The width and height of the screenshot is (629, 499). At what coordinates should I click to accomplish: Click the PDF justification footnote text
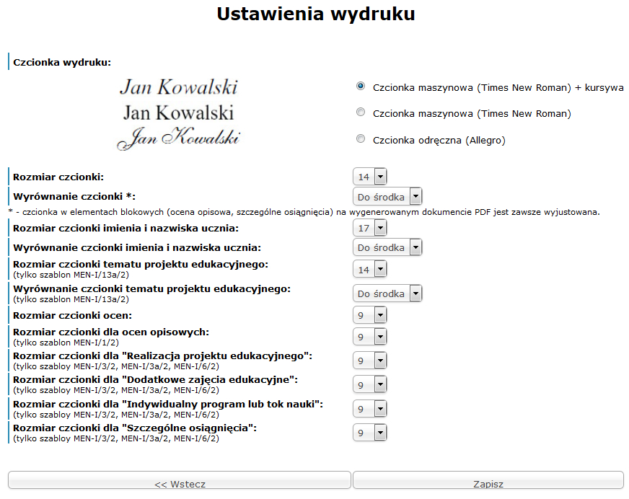coord(304,212)
